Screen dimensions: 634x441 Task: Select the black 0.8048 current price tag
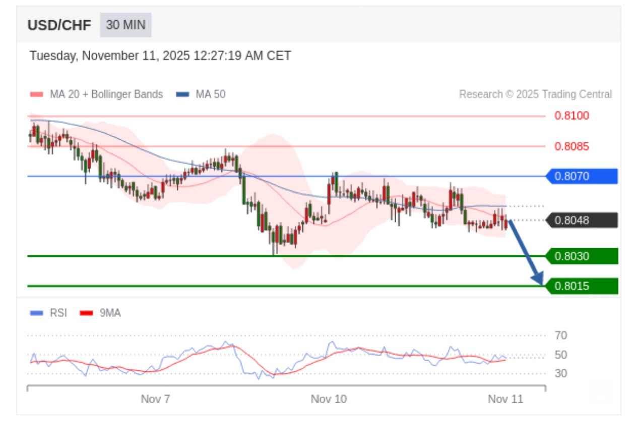point(582,220)
